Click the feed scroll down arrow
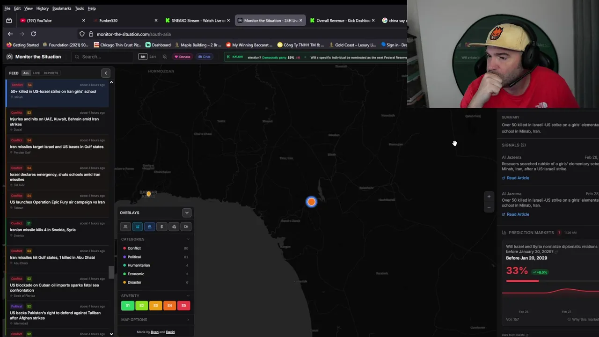Image resolution: width=599 pixels, height=337 pixels. pos(111,334)
